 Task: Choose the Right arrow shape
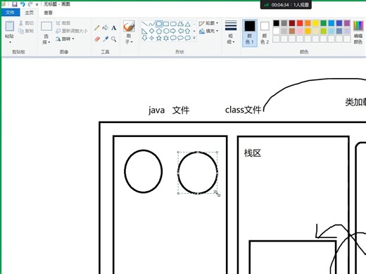click(173, 31)
